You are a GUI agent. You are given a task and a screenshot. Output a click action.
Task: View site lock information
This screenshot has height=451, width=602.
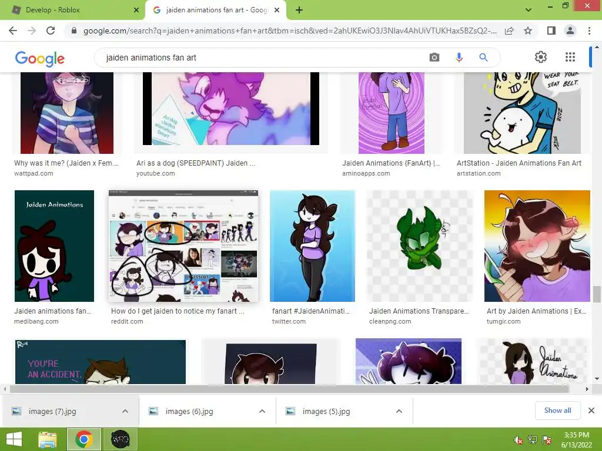[x=74, y=31]
